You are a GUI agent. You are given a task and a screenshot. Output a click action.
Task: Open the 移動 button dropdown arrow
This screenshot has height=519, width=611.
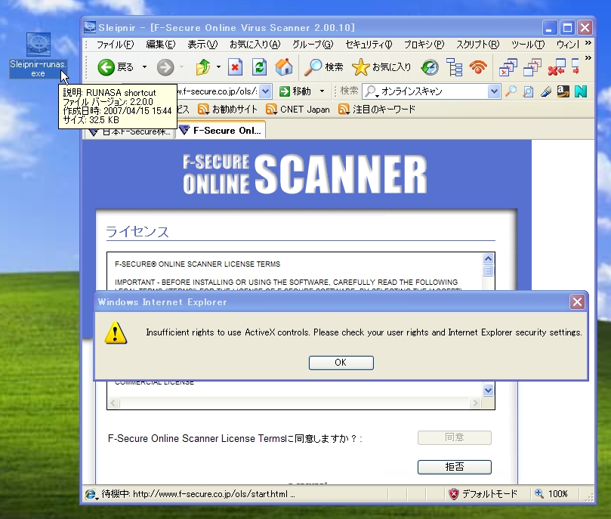click(x=322, y=91)
